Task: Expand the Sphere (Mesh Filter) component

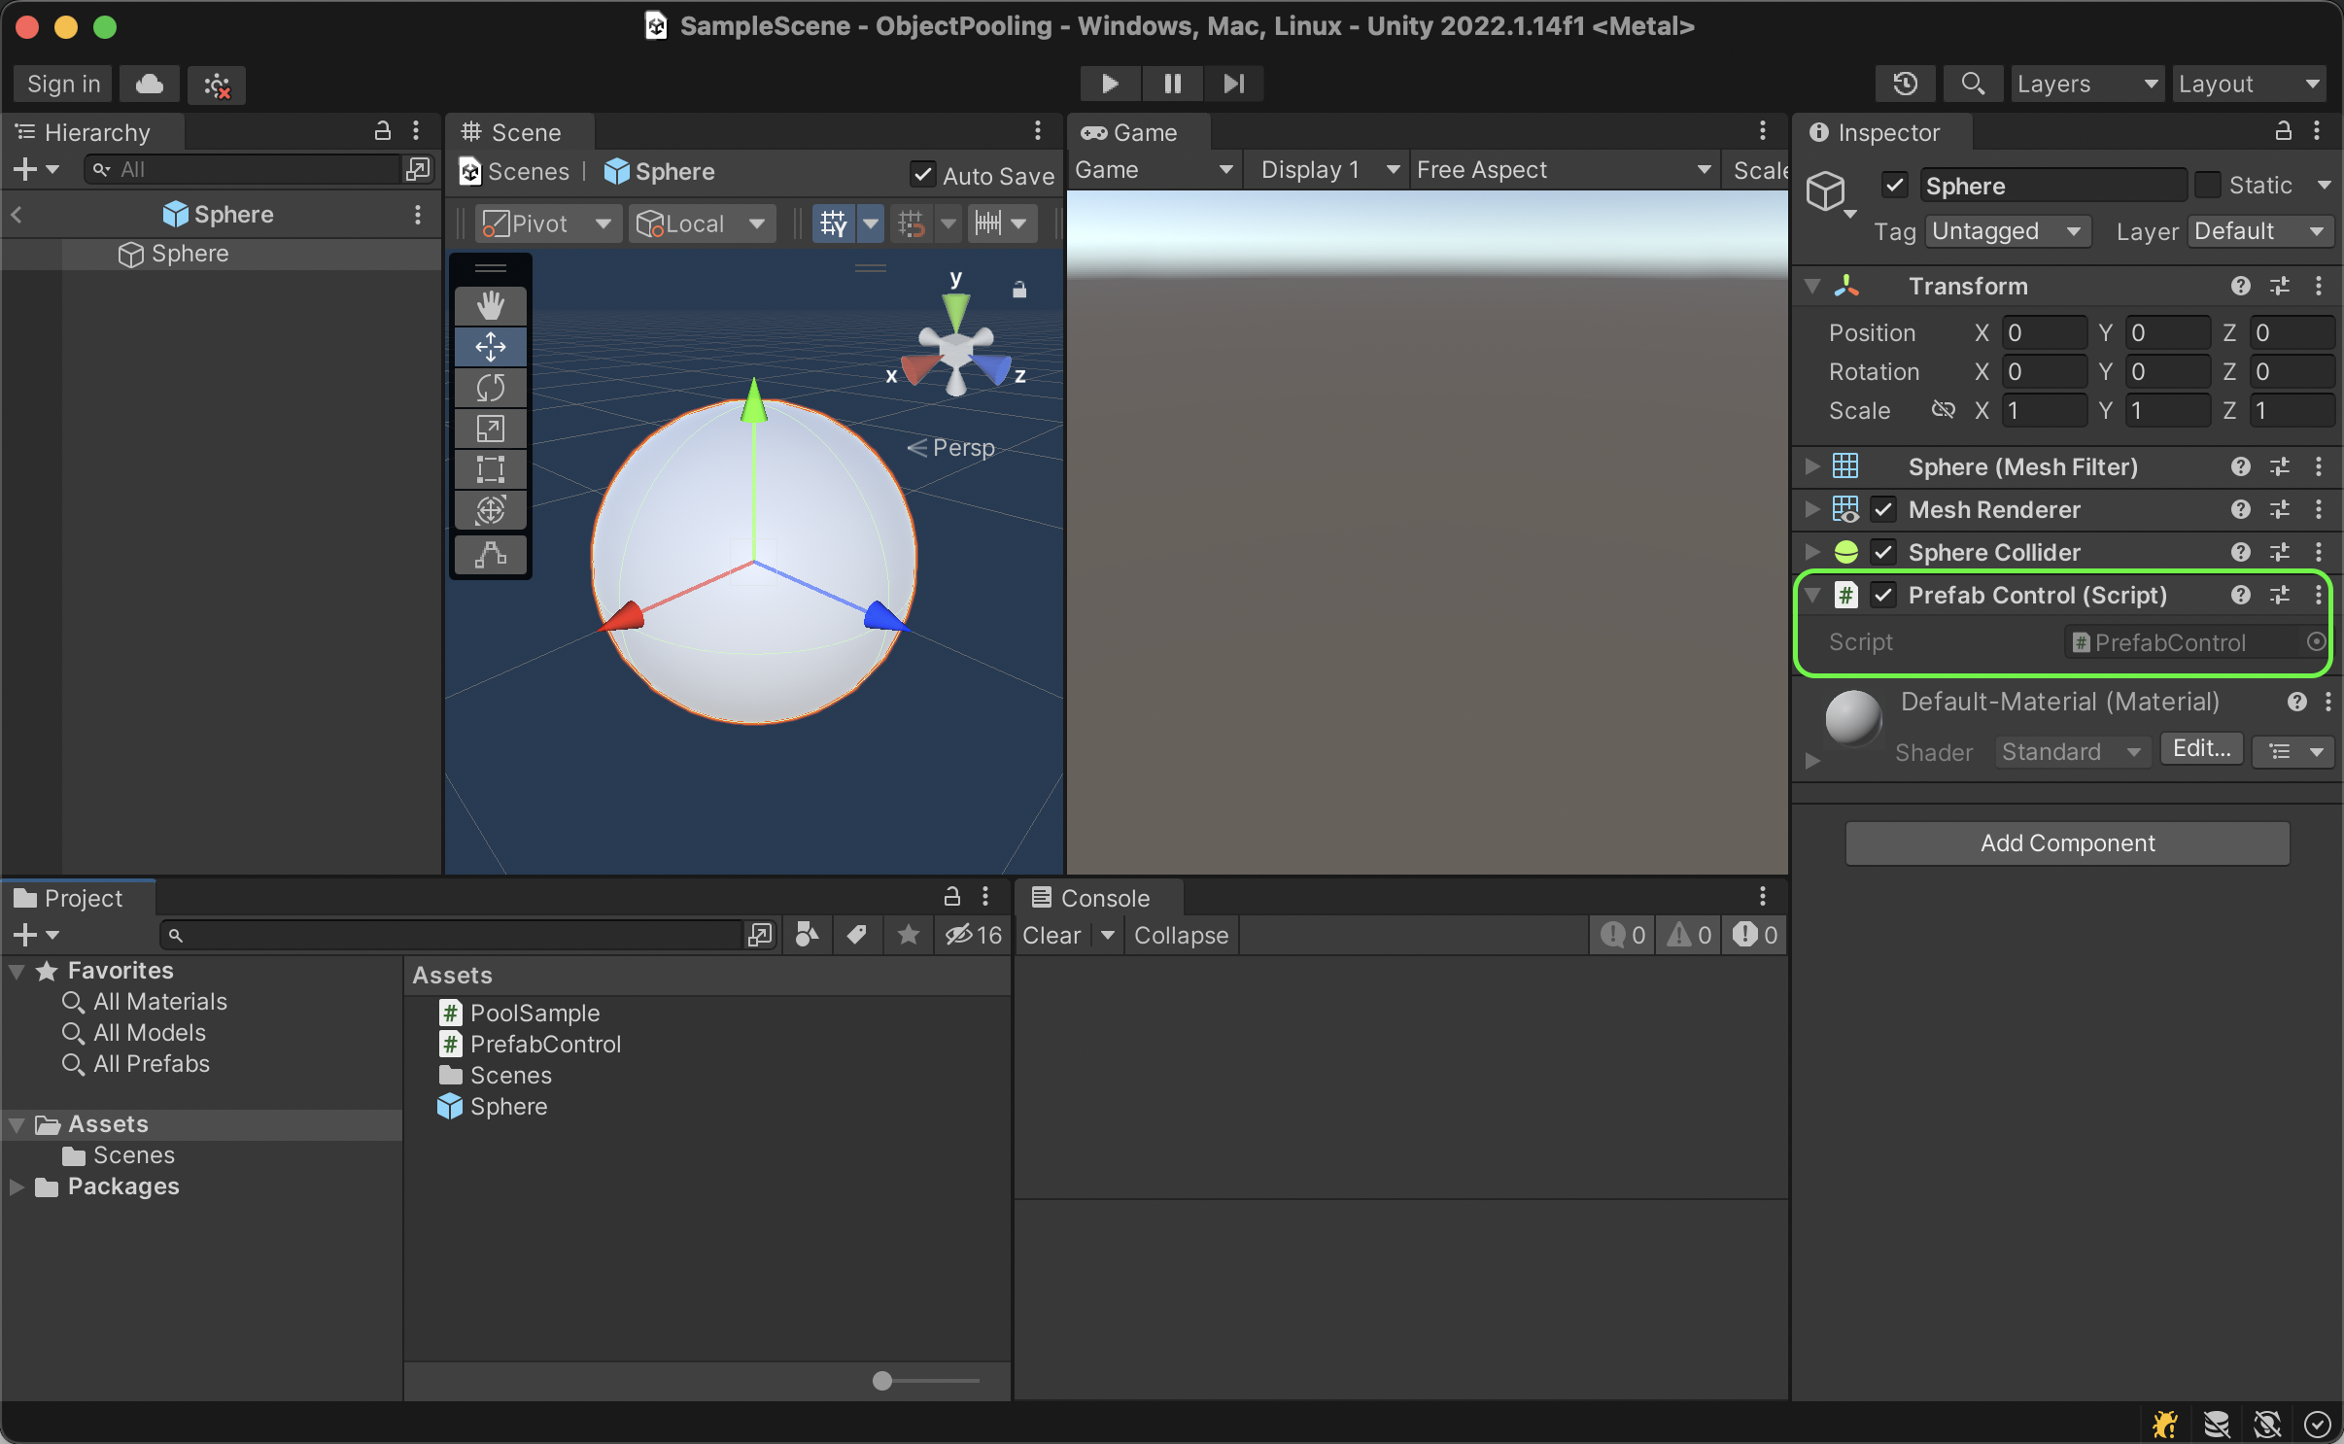Action: tap(1812, 466)
